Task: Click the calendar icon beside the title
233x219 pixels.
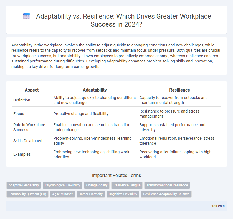Action: 27,16
